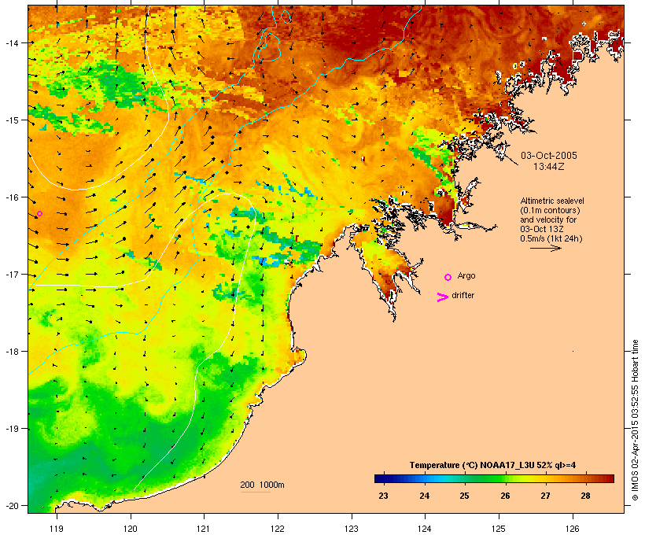Click the longitude label 126
The height and width of the screenshot is (535, 645).
point(573,529)
